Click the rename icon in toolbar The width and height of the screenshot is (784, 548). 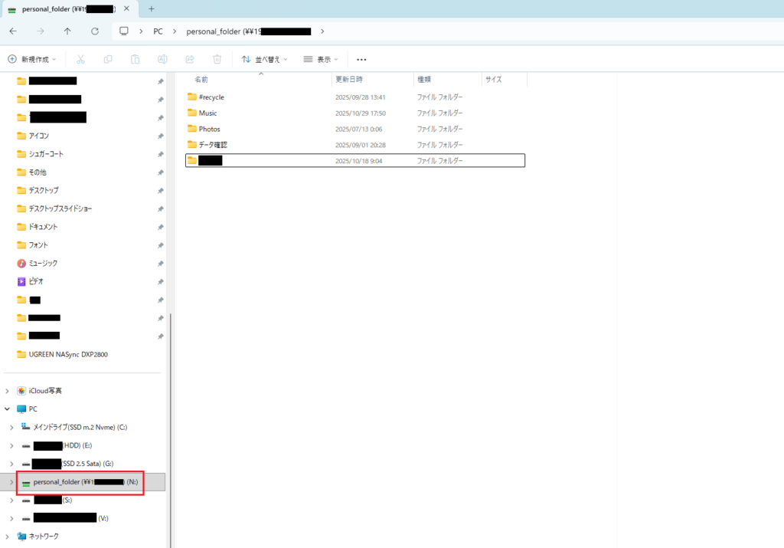[x=162, y=59]
